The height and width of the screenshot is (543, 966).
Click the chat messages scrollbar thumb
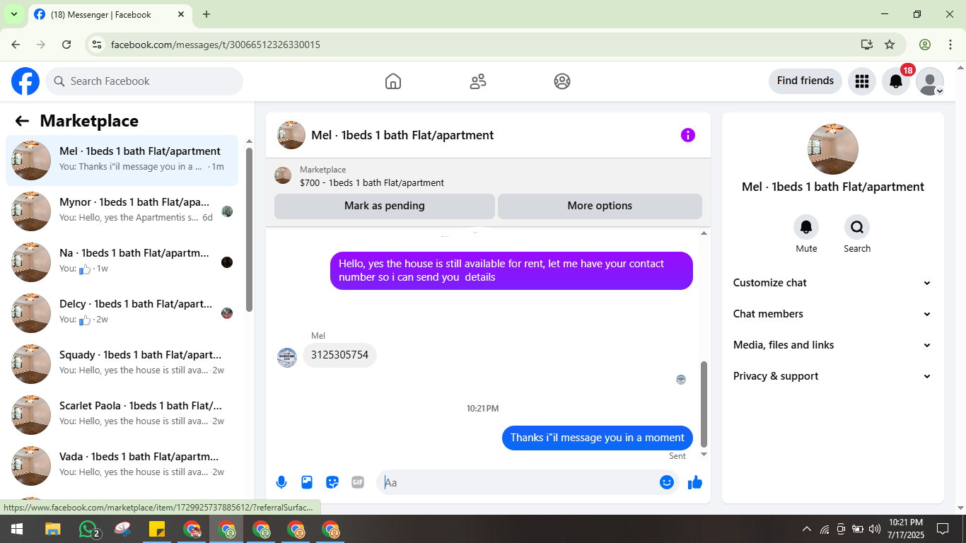coord(704,404)
